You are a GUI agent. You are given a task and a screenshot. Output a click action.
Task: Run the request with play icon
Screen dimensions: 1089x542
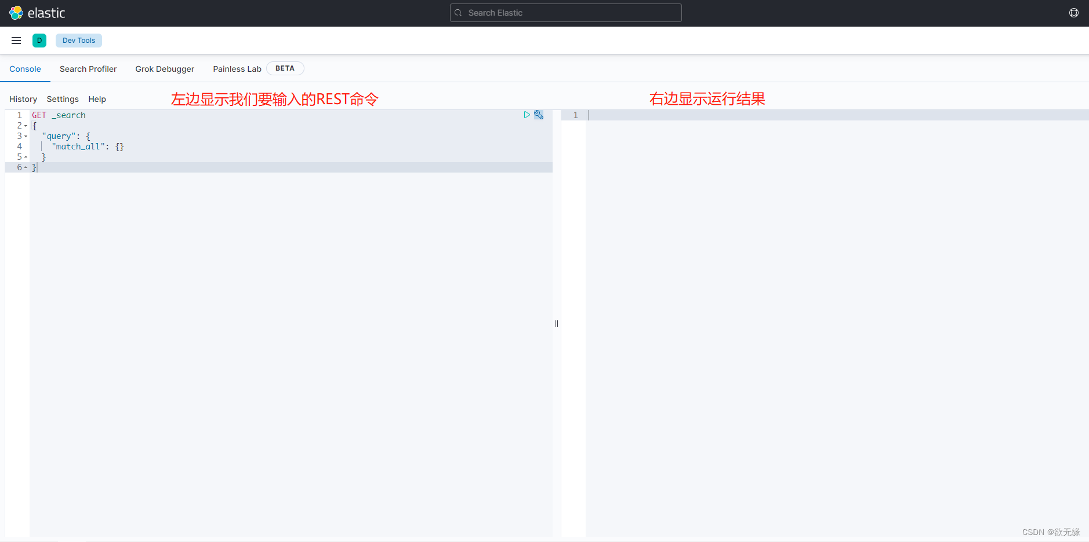(527, 115)
